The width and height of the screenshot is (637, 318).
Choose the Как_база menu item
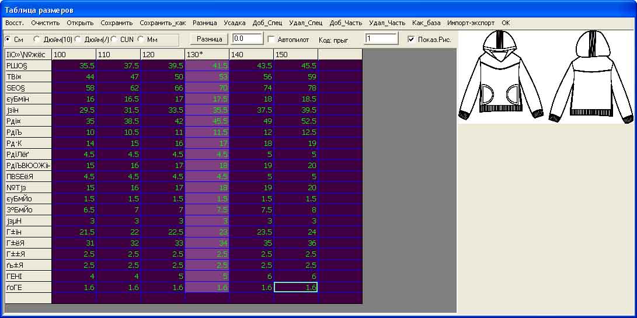point(426,23)
